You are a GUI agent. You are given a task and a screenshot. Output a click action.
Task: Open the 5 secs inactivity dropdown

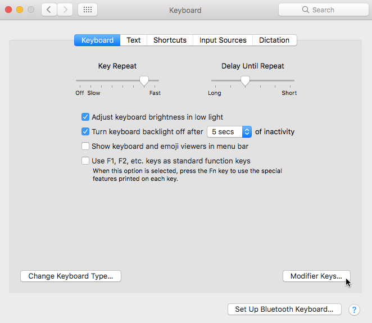(x=229, y=131)
